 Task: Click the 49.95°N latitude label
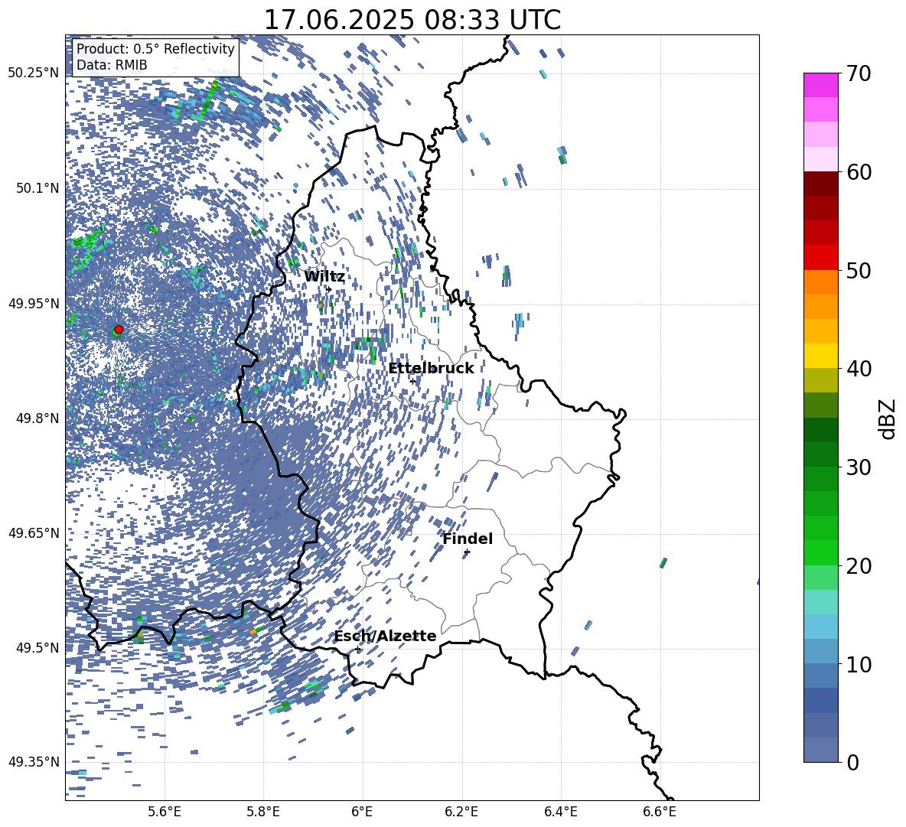[x=34, y=303]
